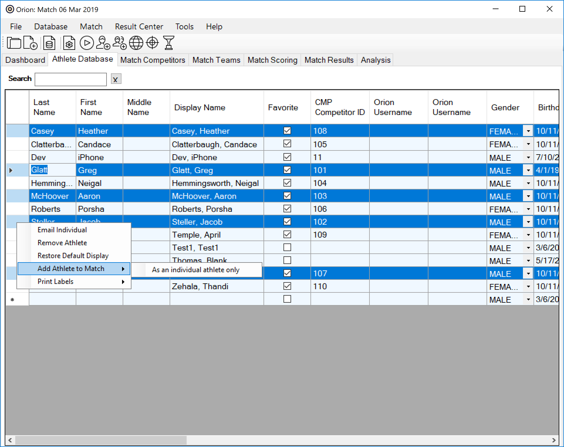Check Favorite for Test1, Test1

(x=287, y=247)
